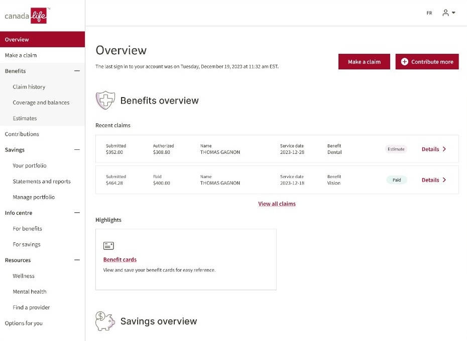Click THOMAS GAGNON in the Dental claim row
This screenshot has height=341, width=467.
coord(220,152)
